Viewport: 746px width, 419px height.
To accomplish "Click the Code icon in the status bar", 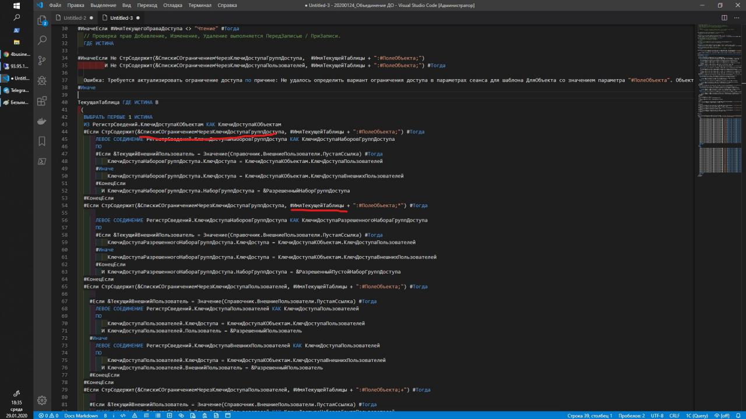I will (x=122, y=416).
